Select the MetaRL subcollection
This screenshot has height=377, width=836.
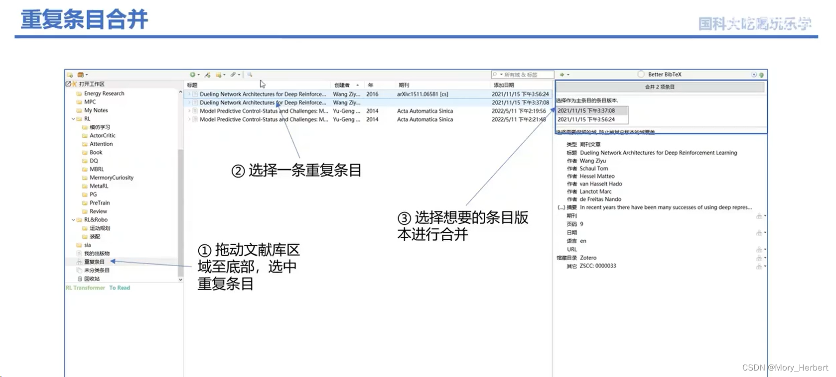click(99, 186)
